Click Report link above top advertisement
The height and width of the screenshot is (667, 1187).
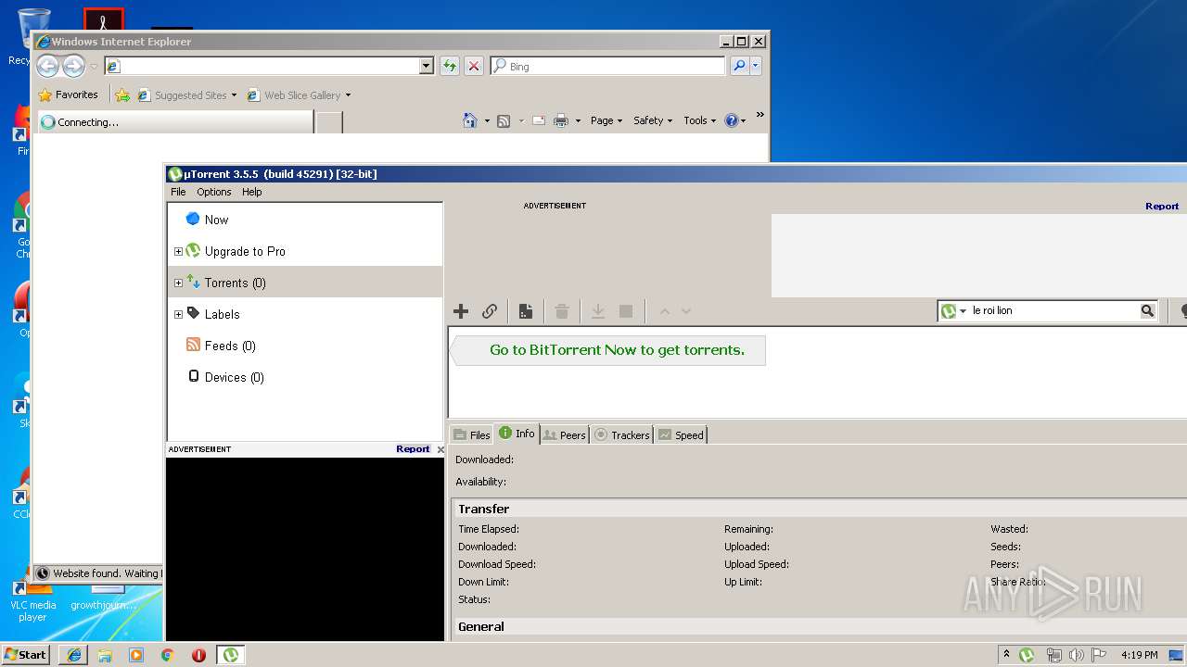coord(1162,206)
